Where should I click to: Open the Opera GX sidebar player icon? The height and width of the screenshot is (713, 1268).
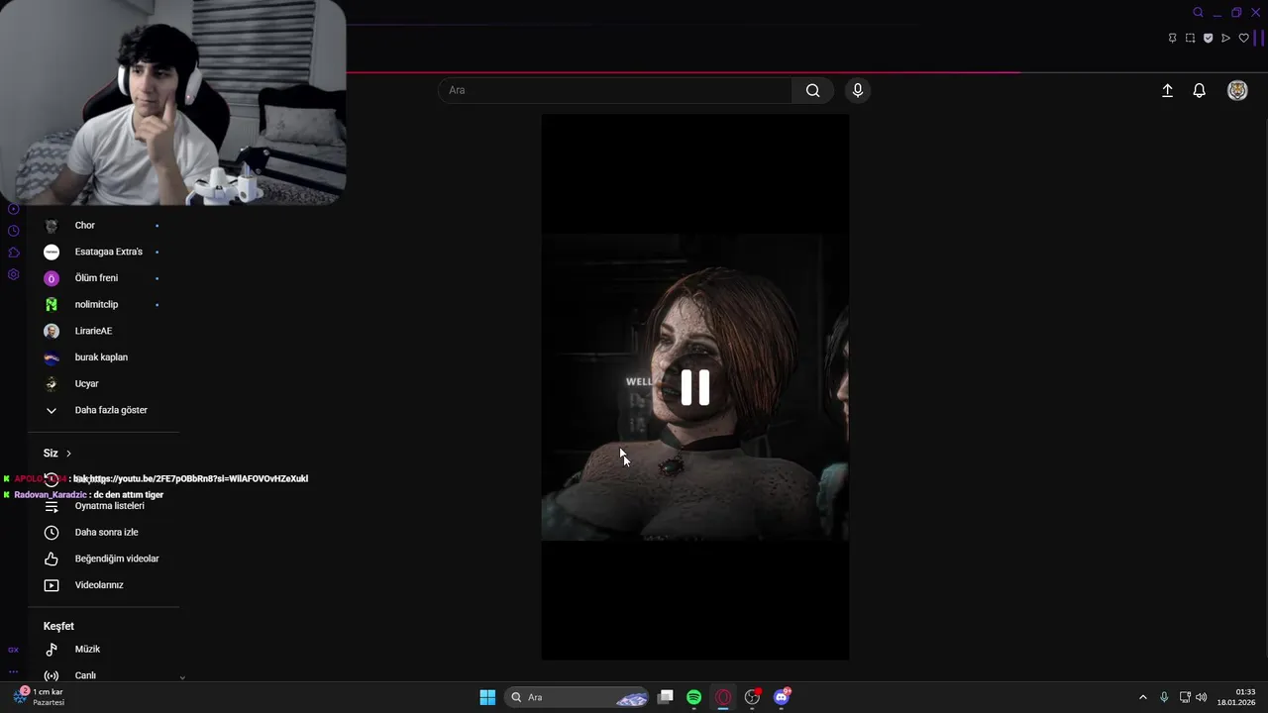point(13,209)
